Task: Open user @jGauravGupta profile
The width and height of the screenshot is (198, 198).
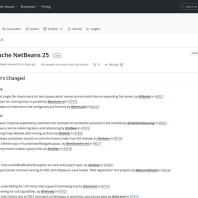Action: pos(146,170)
